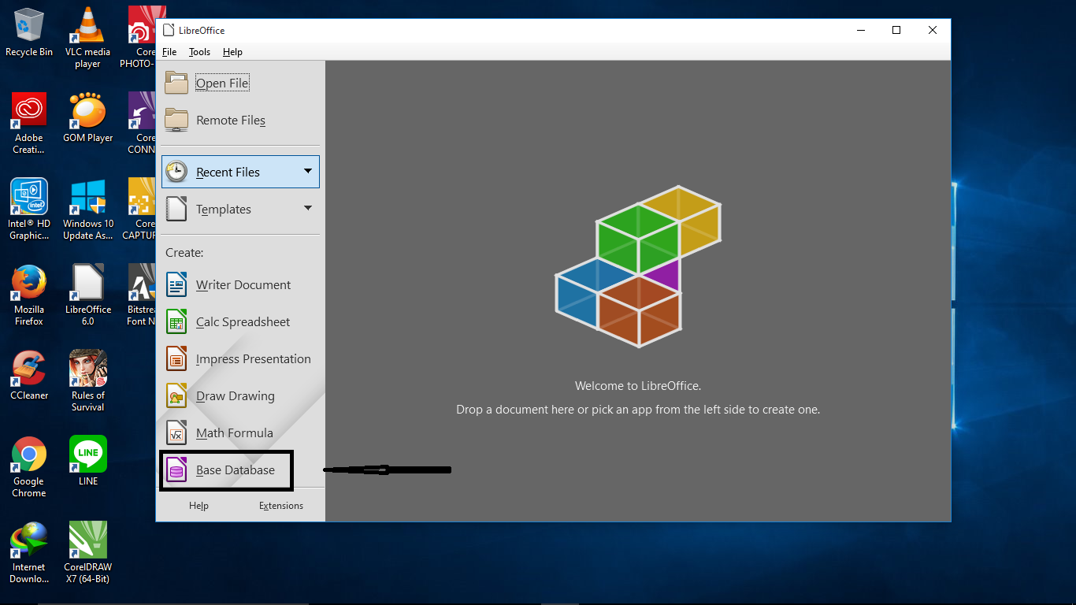This screenshot has height=605, width=1076.
Task: Open the Tools menu
Action: click(199, 52)
